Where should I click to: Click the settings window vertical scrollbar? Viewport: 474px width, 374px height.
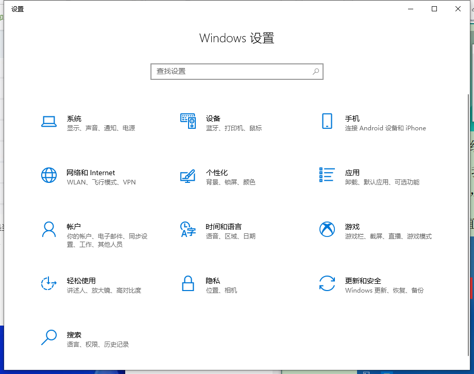coord(468,225)
